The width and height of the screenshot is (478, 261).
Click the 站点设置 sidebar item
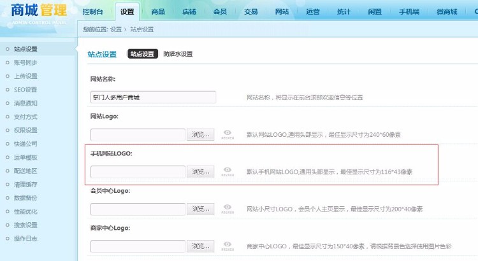pos(25,49)
